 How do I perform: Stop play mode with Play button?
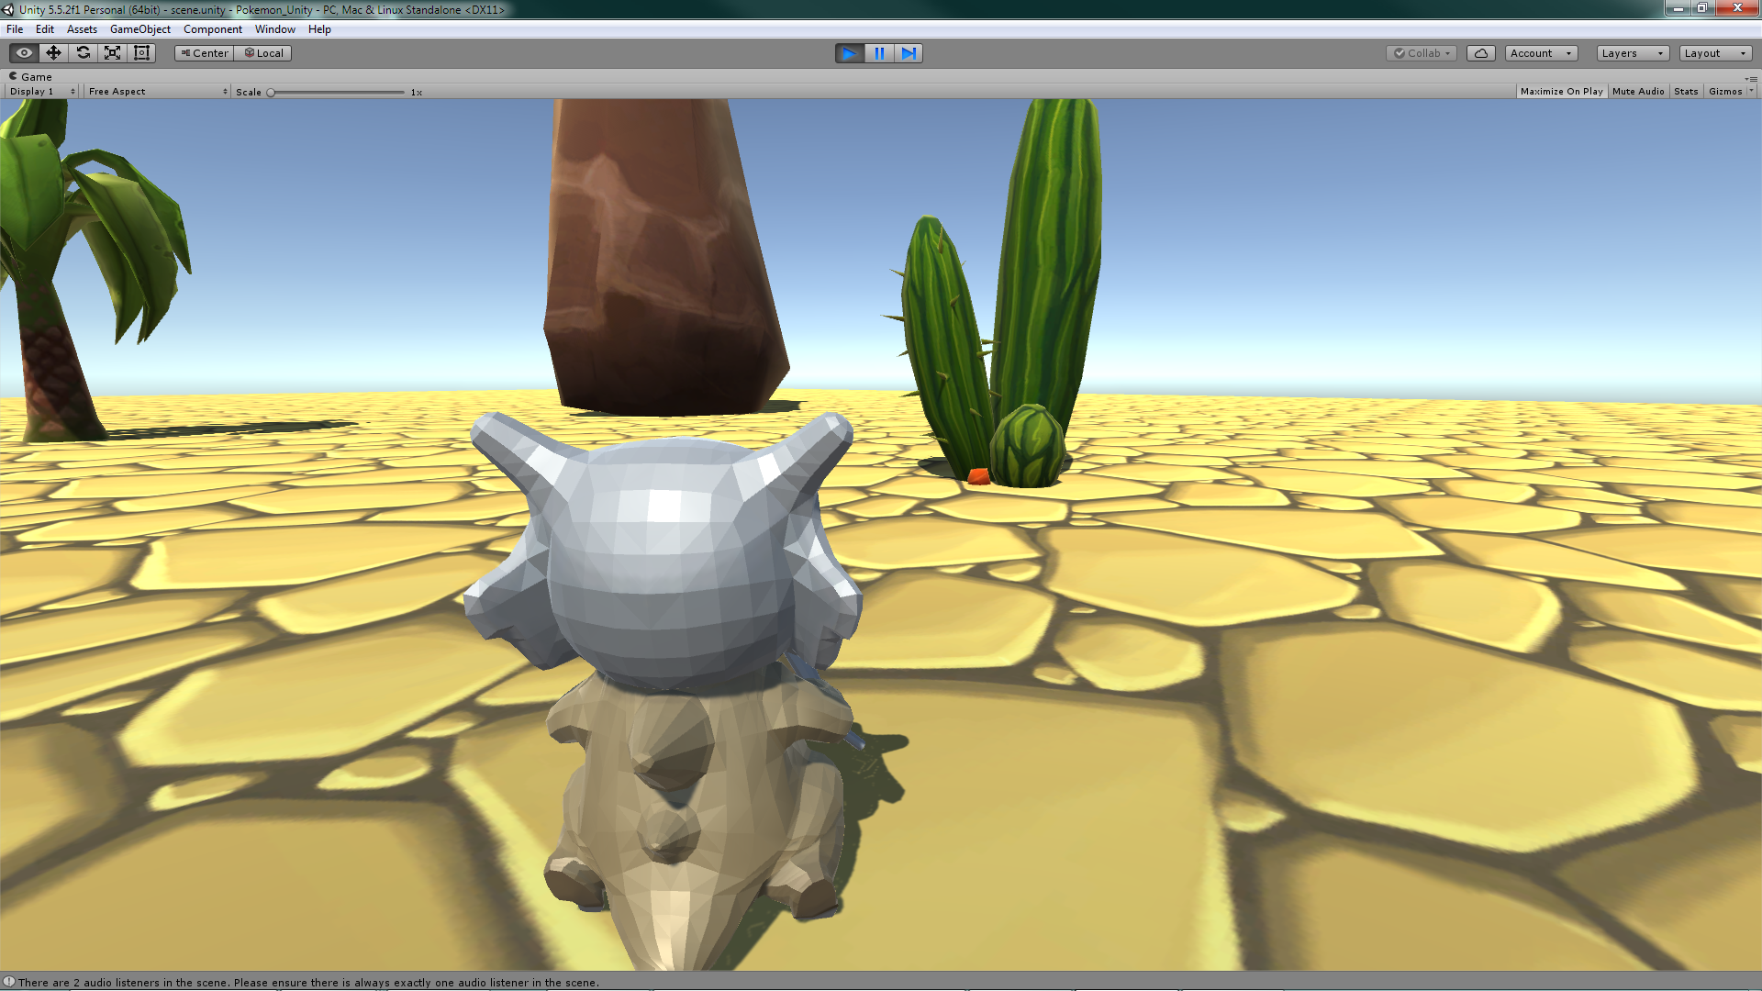point(849,53)
